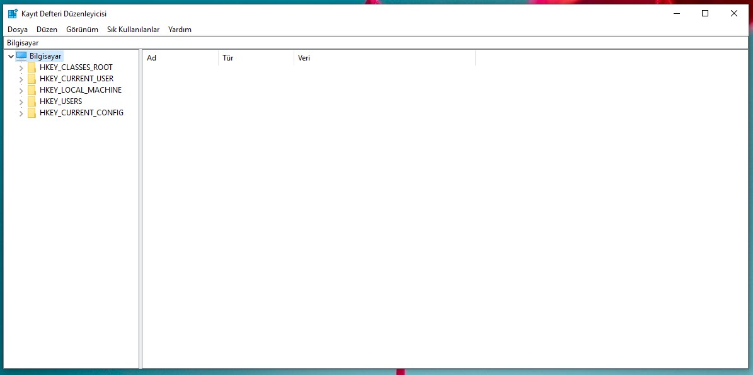This screenshot has width=753, height=375.
Task: Open the Yardım menu
Action: point(180,30)
